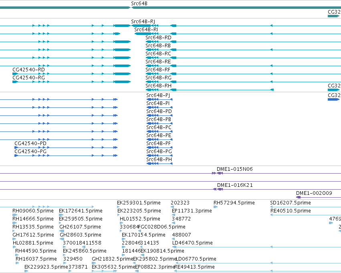Open the RH57294.5prime EST label
This screenshot has width=341, height=273.
point(234,203)
